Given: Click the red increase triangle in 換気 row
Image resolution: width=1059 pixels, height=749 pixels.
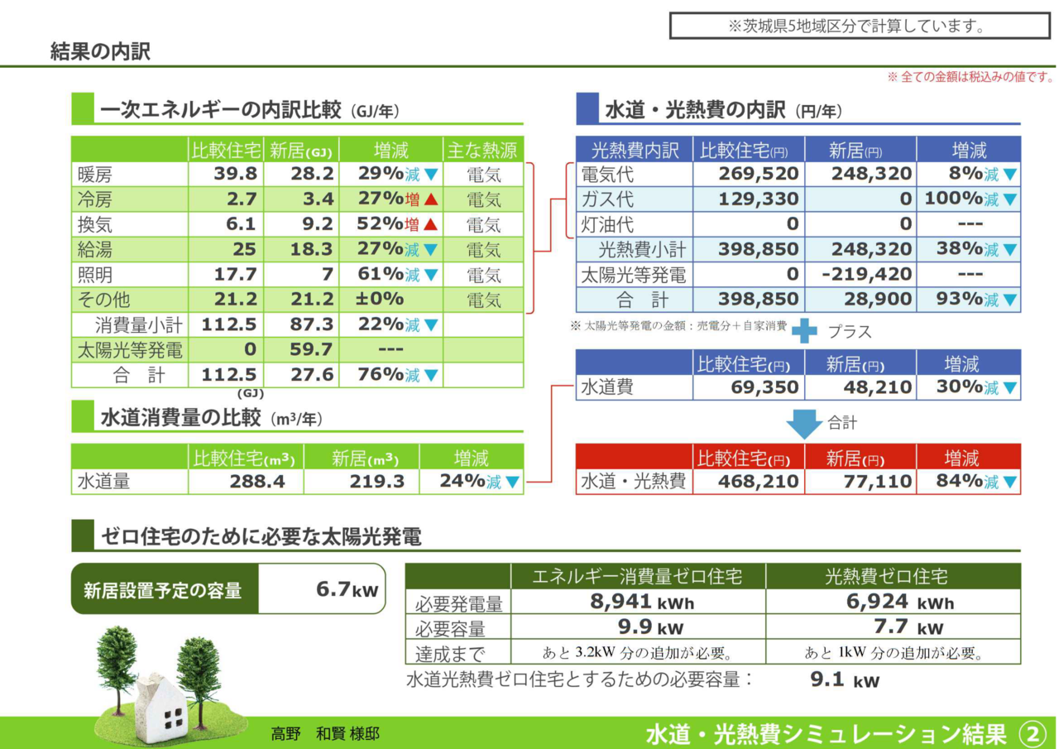Looking at the screenshot, I should click(x=430, y=224).
